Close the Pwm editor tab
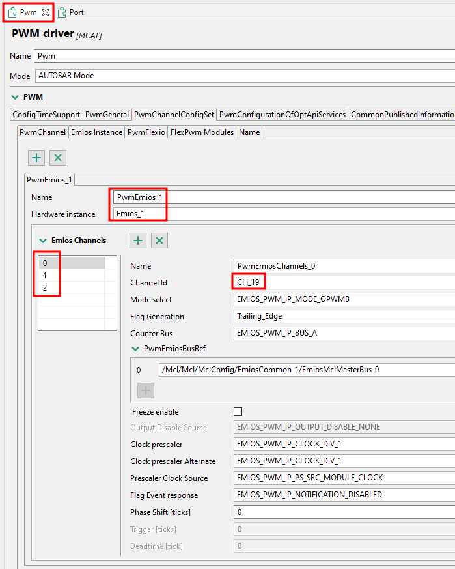455x569 pixels. click(x=46, y=12)
